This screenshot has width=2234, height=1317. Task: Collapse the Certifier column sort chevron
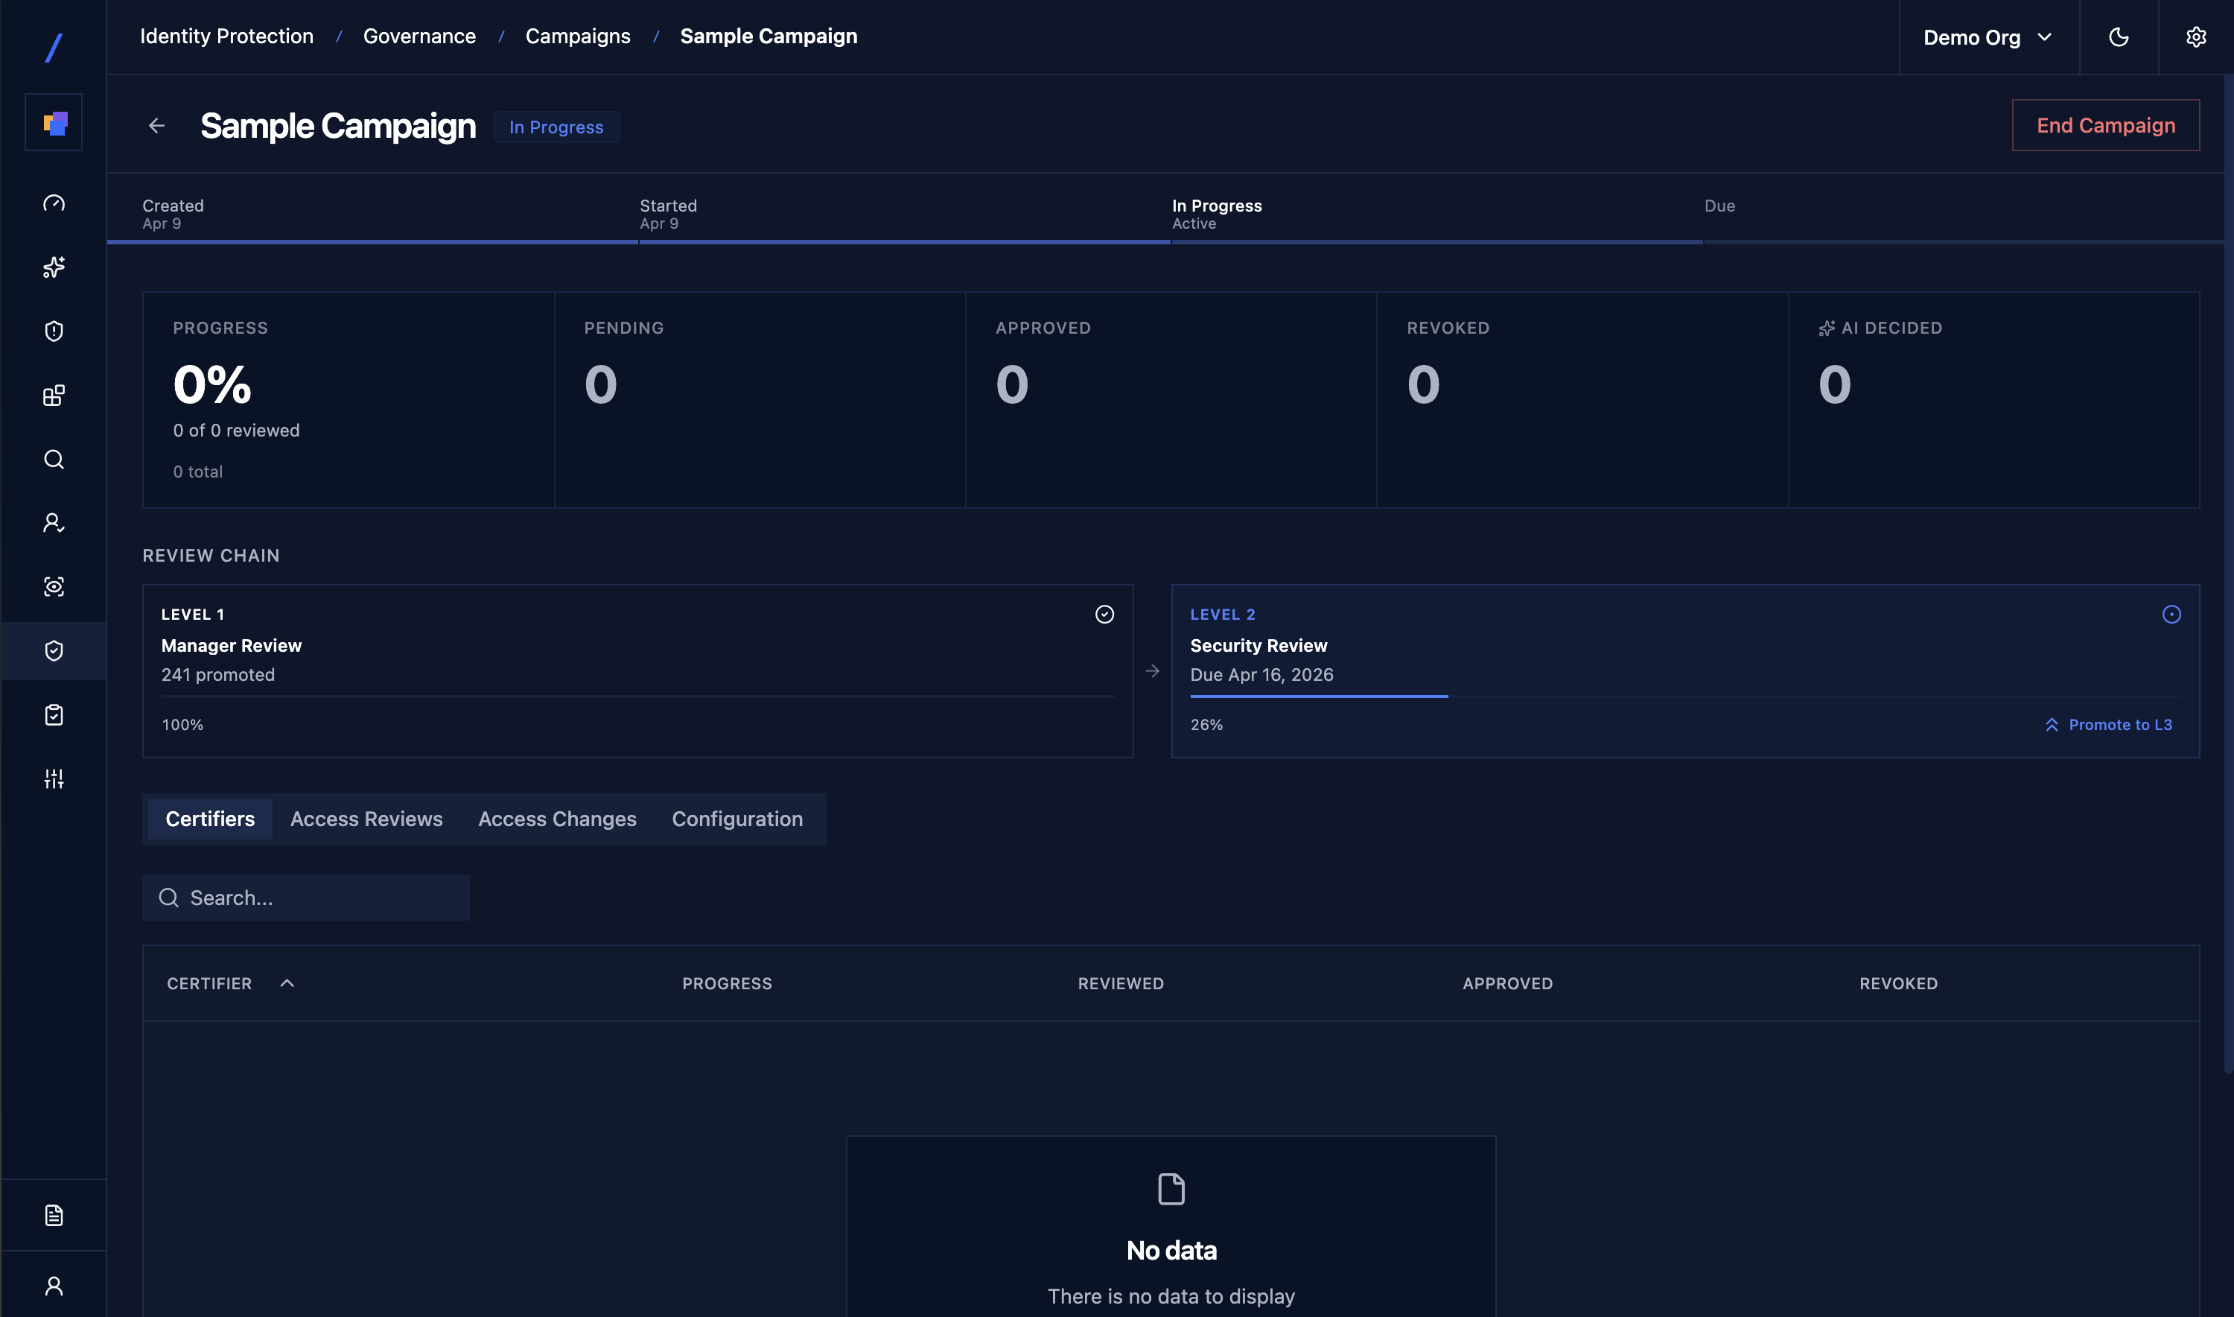click(287, 983)
